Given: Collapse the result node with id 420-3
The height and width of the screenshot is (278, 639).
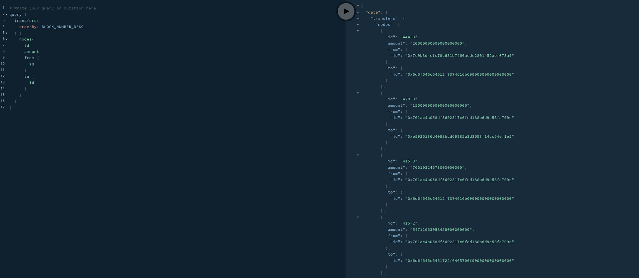Looking at the screenshot, I should [x=358, y=93].
